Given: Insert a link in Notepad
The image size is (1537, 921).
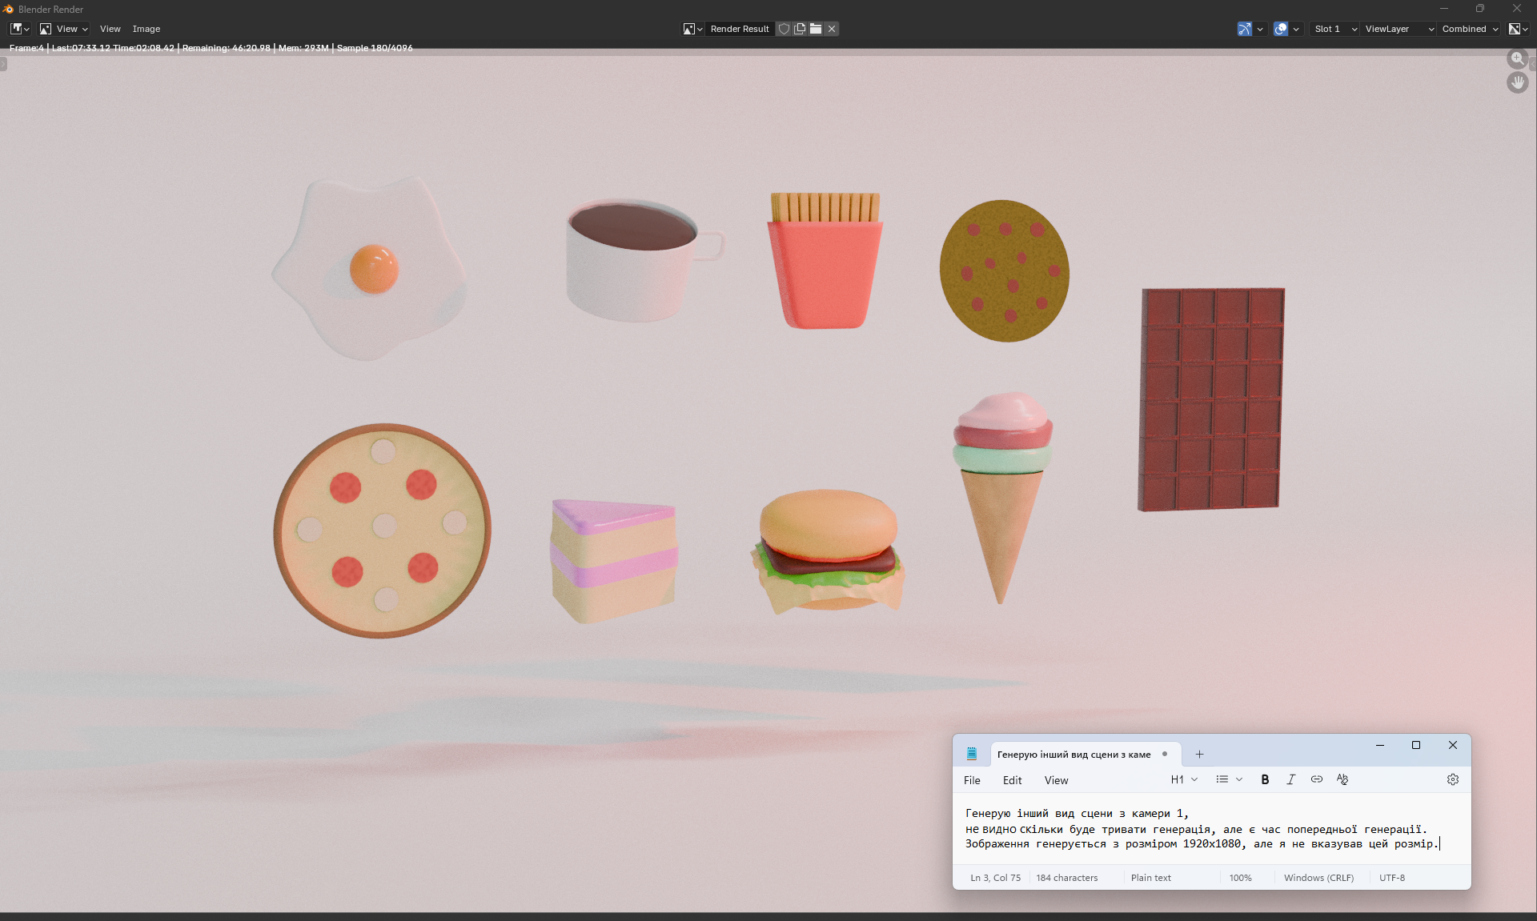Looking at the screenshot, I should coord(1316,779).
